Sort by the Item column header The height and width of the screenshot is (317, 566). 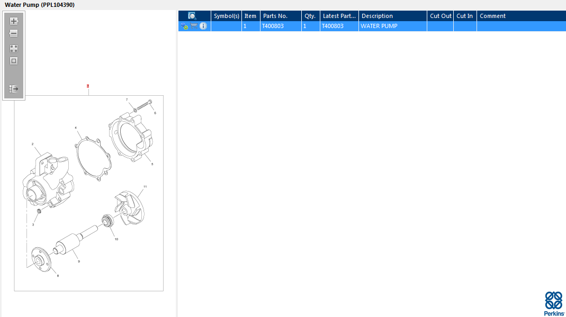point(250,16)
